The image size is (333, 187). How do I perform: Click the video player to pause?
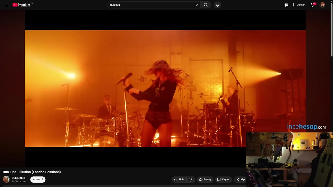(x=165, y=88)
